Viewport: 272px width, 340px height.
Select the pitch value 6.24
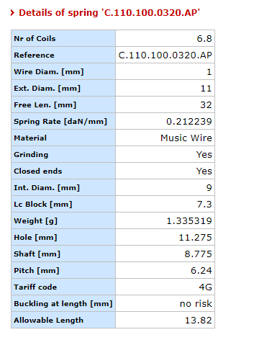click(201, 271)
